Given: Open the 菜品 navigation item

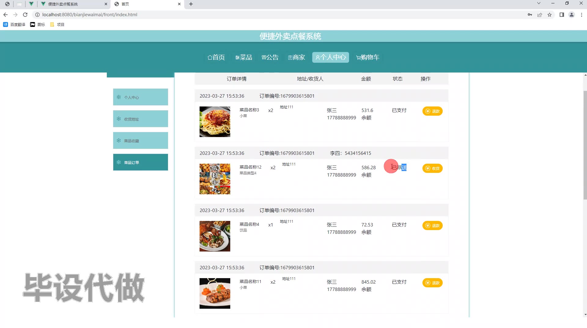Looking at the screenshot, I should 244,57.
